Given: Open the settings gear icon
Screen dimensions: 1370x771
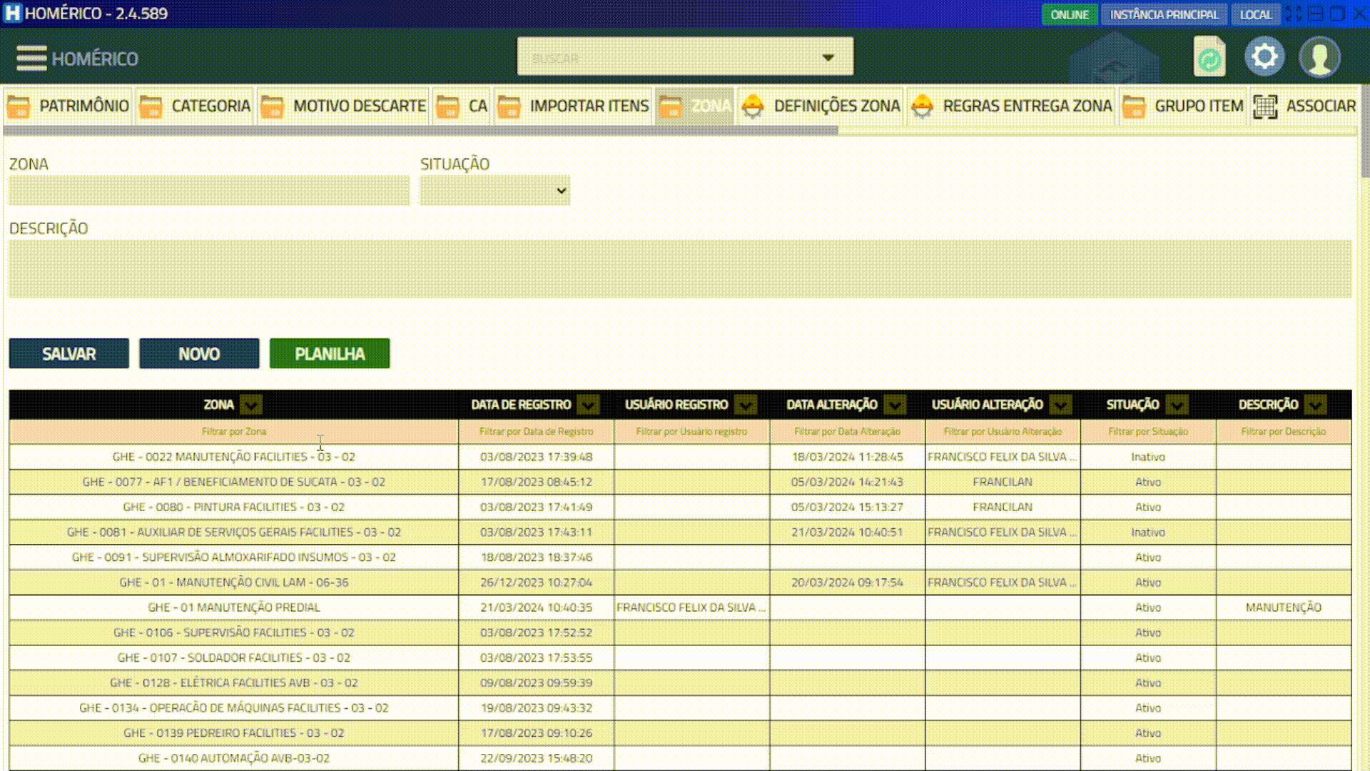Looking at the screenshot, I should tap(1264, 57).
